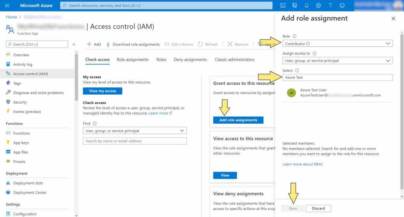Click Edit columns in the toolbar
Image resolution: width=404 pixels, height=217 pixels.
(179, 44)
